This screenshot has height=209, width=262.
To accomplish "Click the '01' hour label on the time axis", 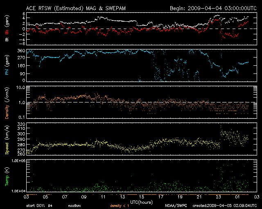I will click(237, 197).
